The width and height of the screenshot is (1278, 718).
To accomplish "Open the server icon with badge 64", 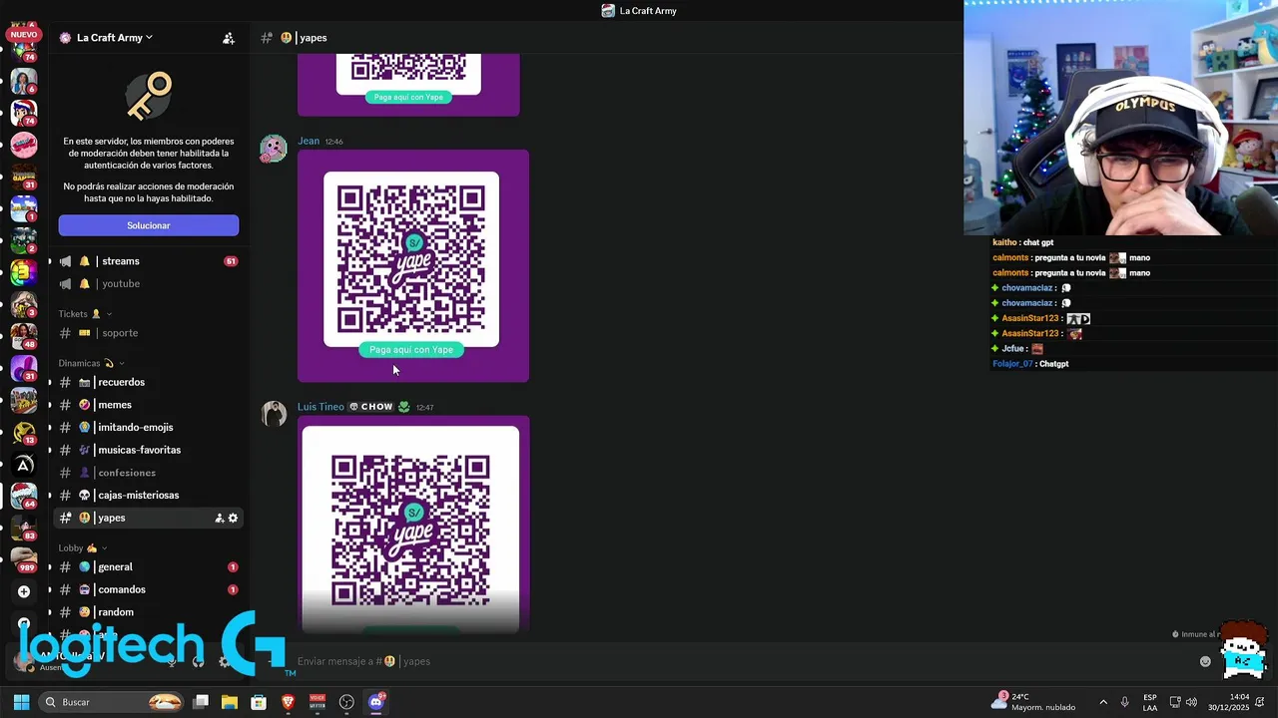I will (24, 496).
